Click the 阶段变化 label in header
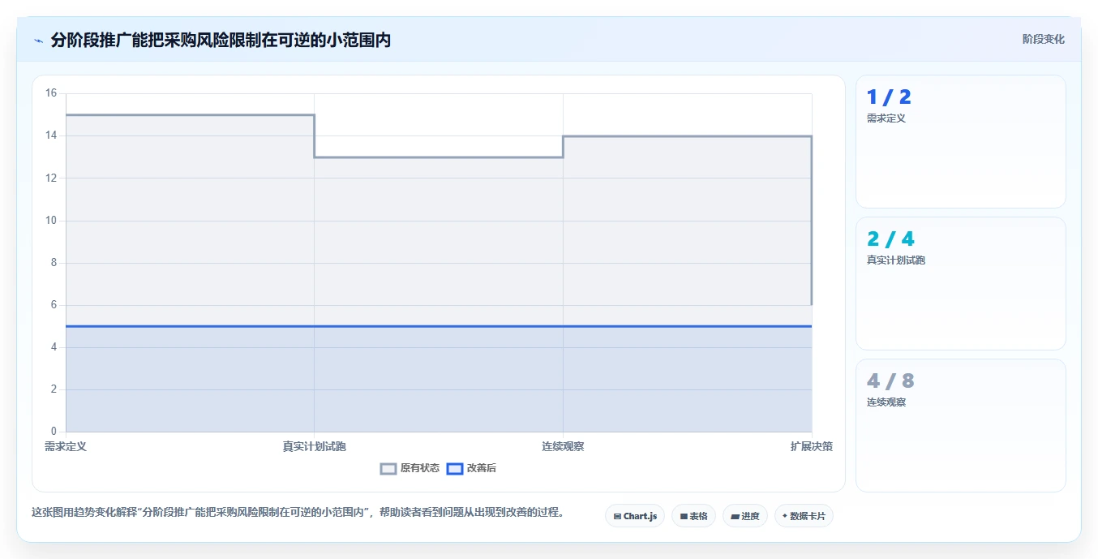The image size is (1098, 559). click(1043, 39)
